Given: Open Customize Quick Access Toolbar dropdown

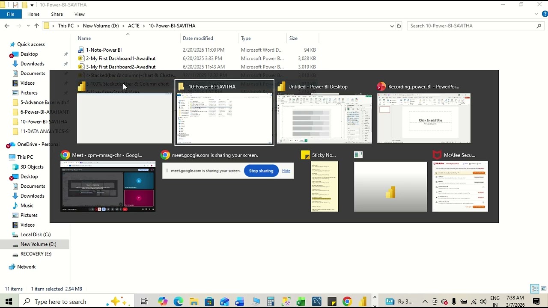Looking at the screenshot, I should pos(32,5).
